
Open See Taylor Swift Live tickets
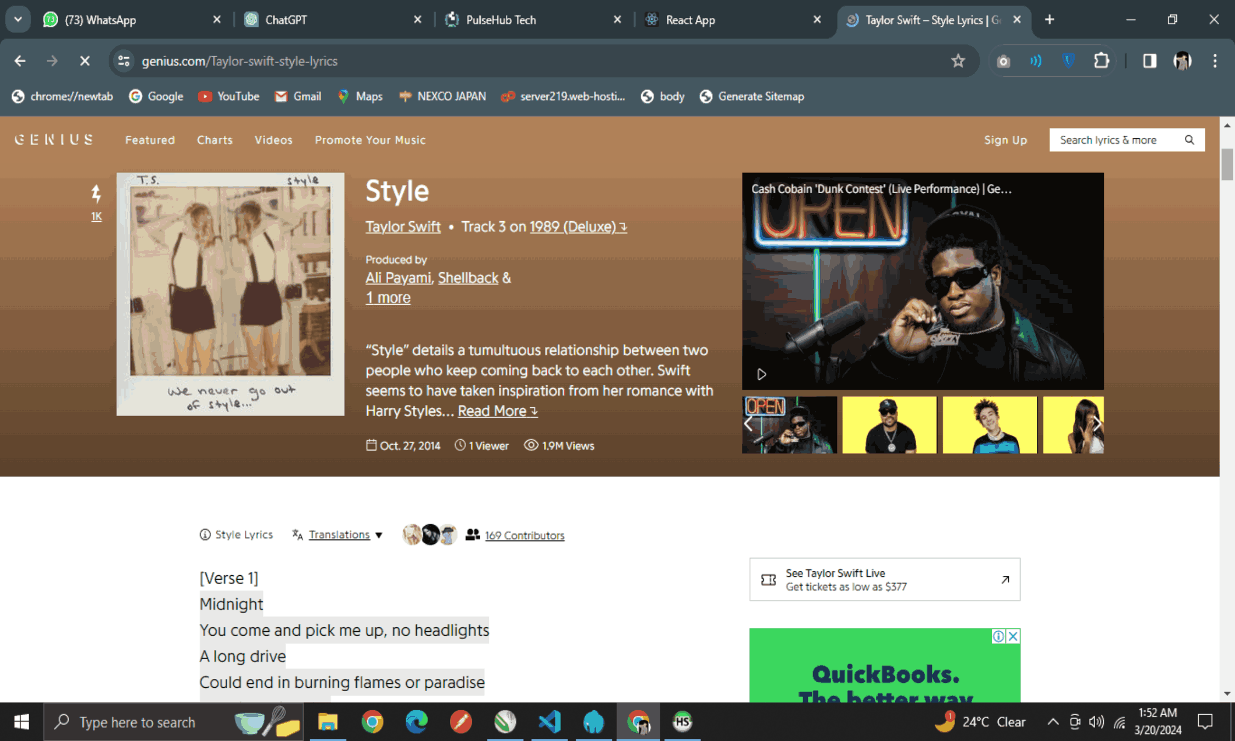(884, 580)
